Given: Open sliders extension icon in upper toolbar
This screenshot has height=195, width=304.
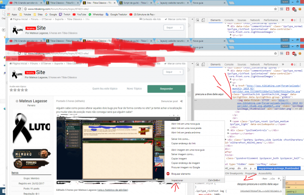Looking at the screenshot, I should click(282, 9).
